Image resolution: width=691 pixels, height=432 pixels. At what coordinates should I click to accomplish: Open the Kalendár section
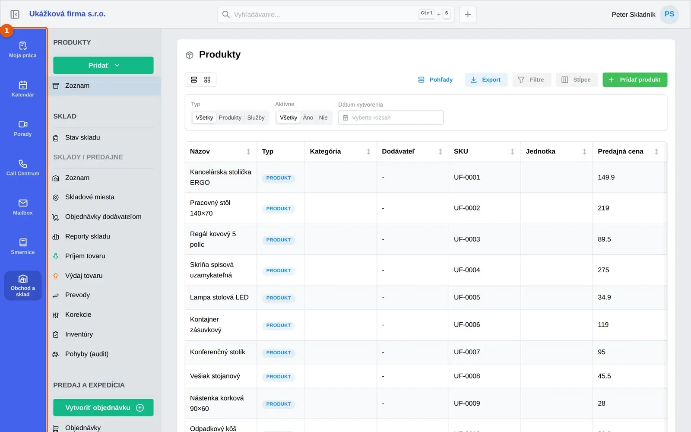(x=23, y=89)
